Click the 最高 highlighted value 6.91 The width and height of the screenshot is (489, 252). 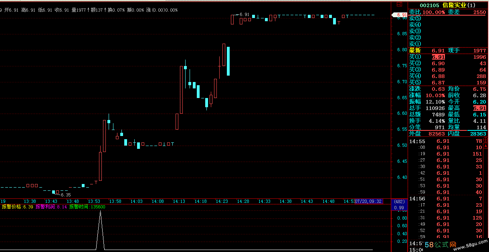tap(480, 108)
